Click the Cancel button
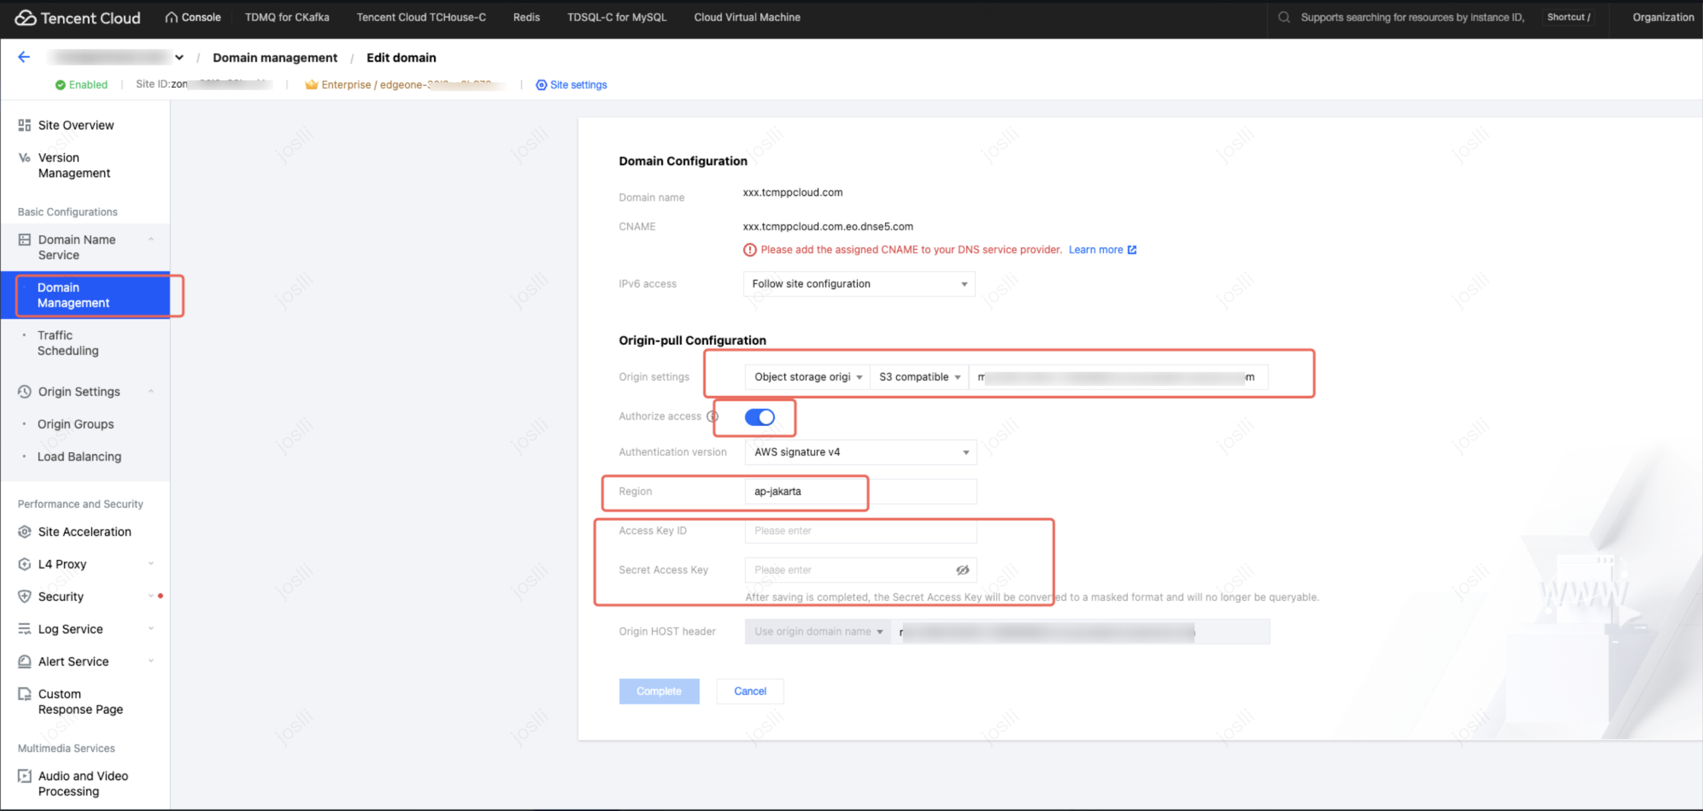Image resolution: width=1703 pixels, height=811 pixels. [x=750, y=691]
